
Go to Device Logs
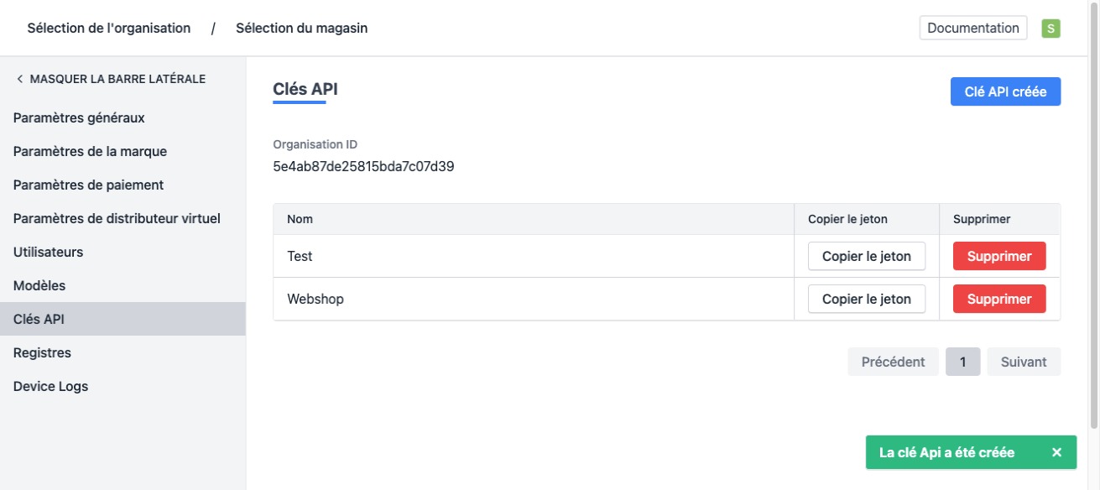[50, 386]
